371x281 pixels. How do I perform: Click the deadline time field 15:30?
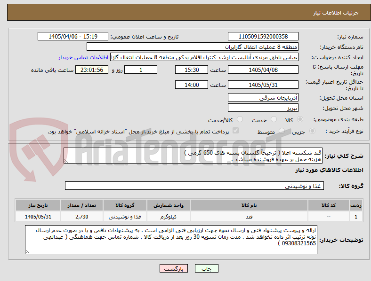[192, 70]
